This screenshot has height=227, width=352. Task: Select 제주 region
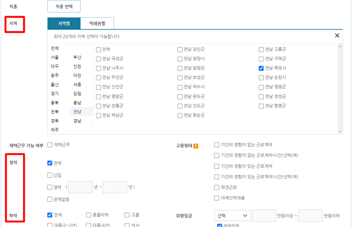[x=55, y=130]
